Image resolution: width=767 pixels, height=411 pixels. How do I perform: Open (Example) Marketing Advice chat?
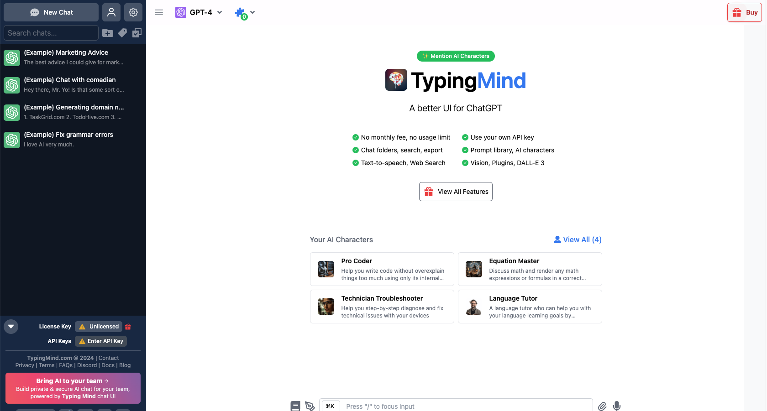pyautogui.click(x=73, y=57)
